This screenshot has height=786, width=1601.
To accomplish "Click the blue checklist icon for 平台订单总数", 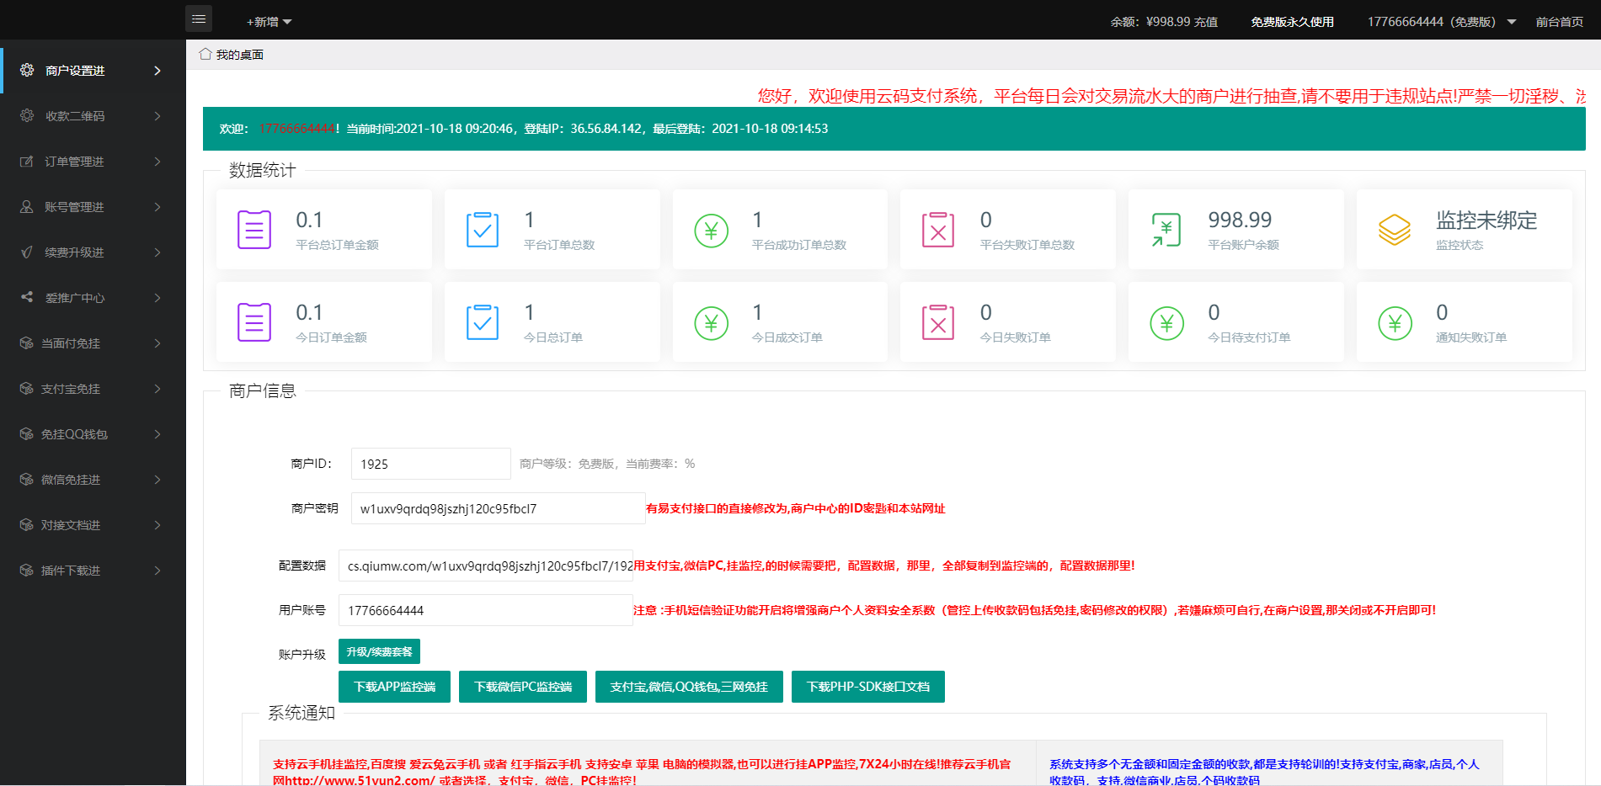I will point(483,230).
